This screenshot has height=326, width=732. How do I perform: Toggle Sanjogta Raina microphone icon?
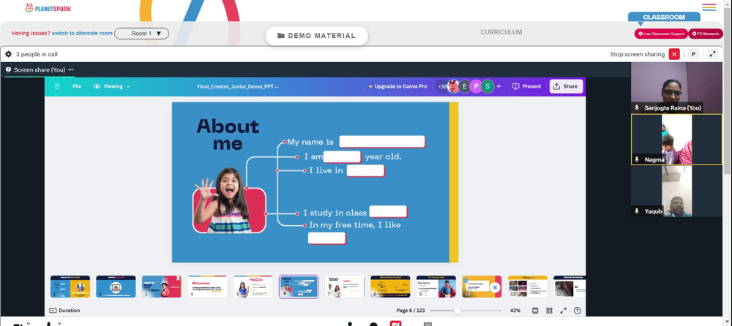637,107
